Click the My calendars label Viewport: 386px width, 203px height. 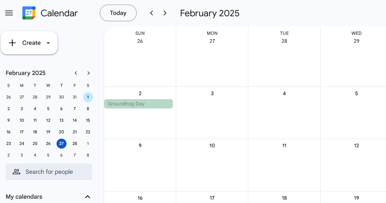(x=23, y=196)
